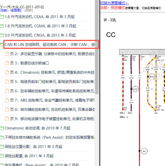Click the U31 connector label

tap(156, 113)
